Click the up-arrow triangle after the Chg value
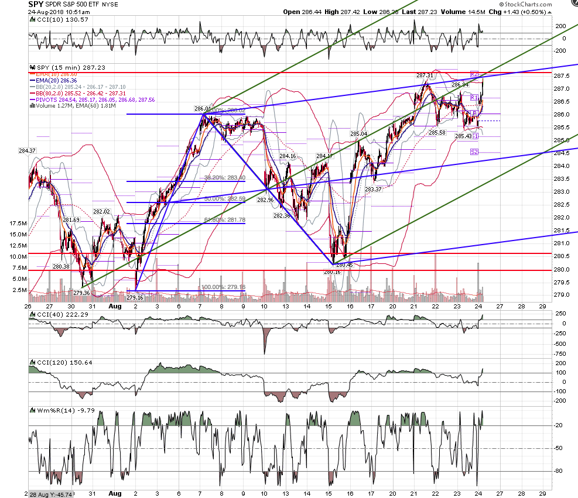This screenshot has height=498, width=578. tap(550, 12)
